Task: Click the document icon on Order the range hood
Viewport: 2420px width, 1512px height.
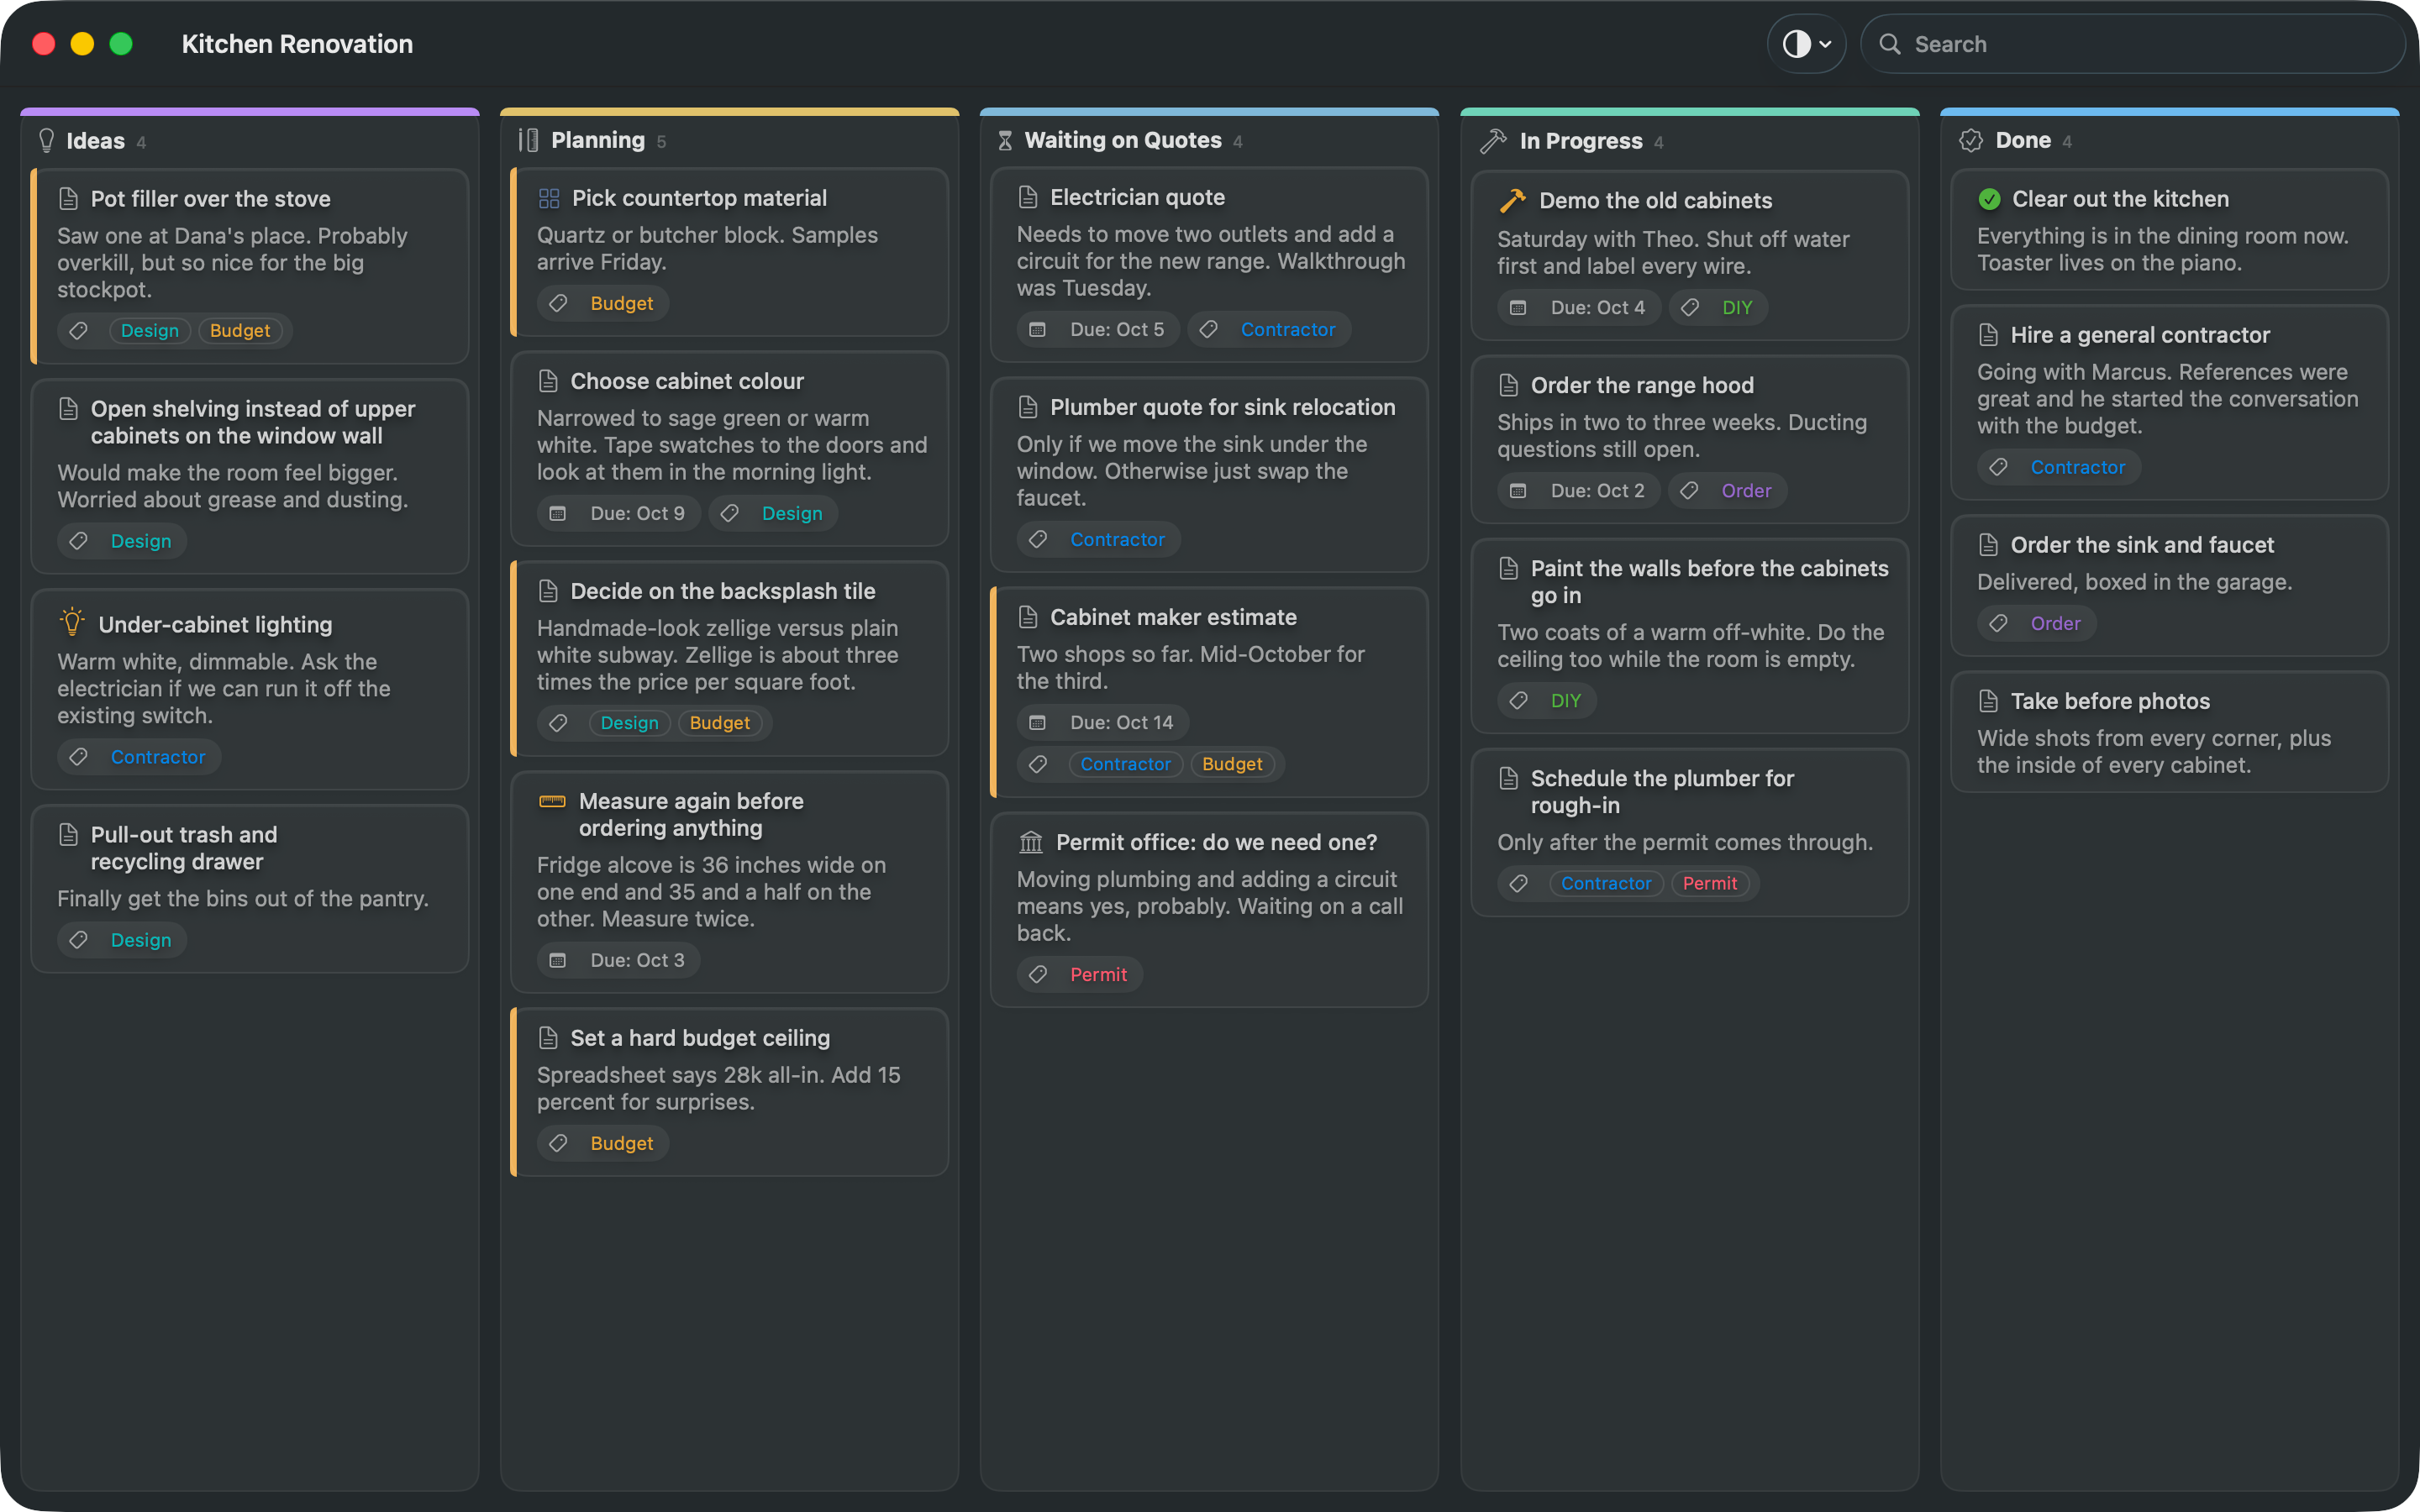Action: [x=1508, y=385]
